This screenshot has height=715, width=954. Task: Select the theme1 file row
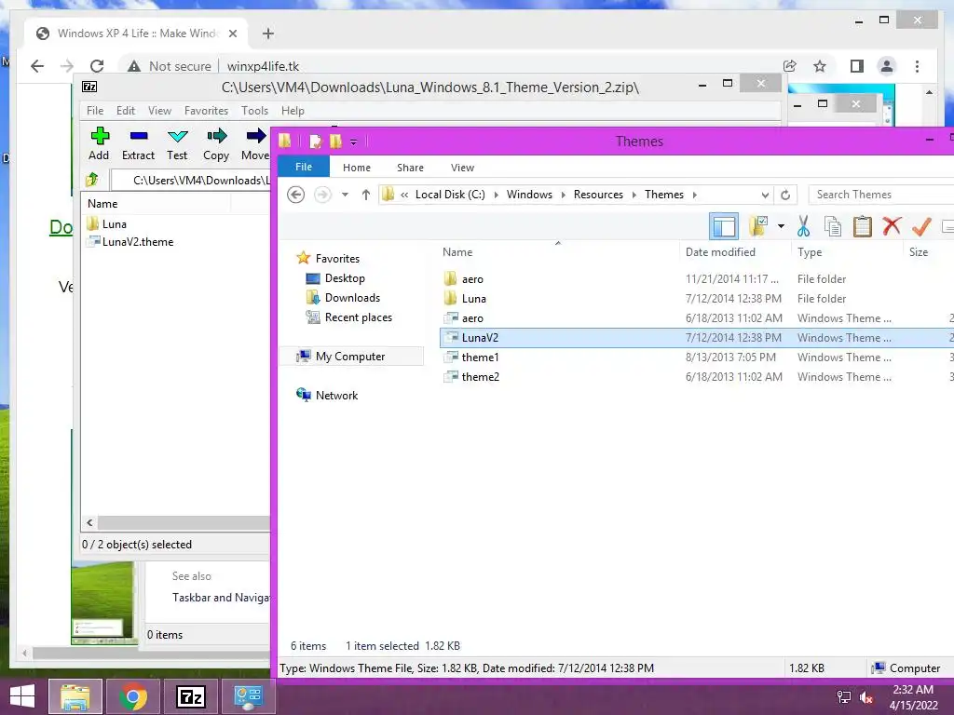(697, 357)
